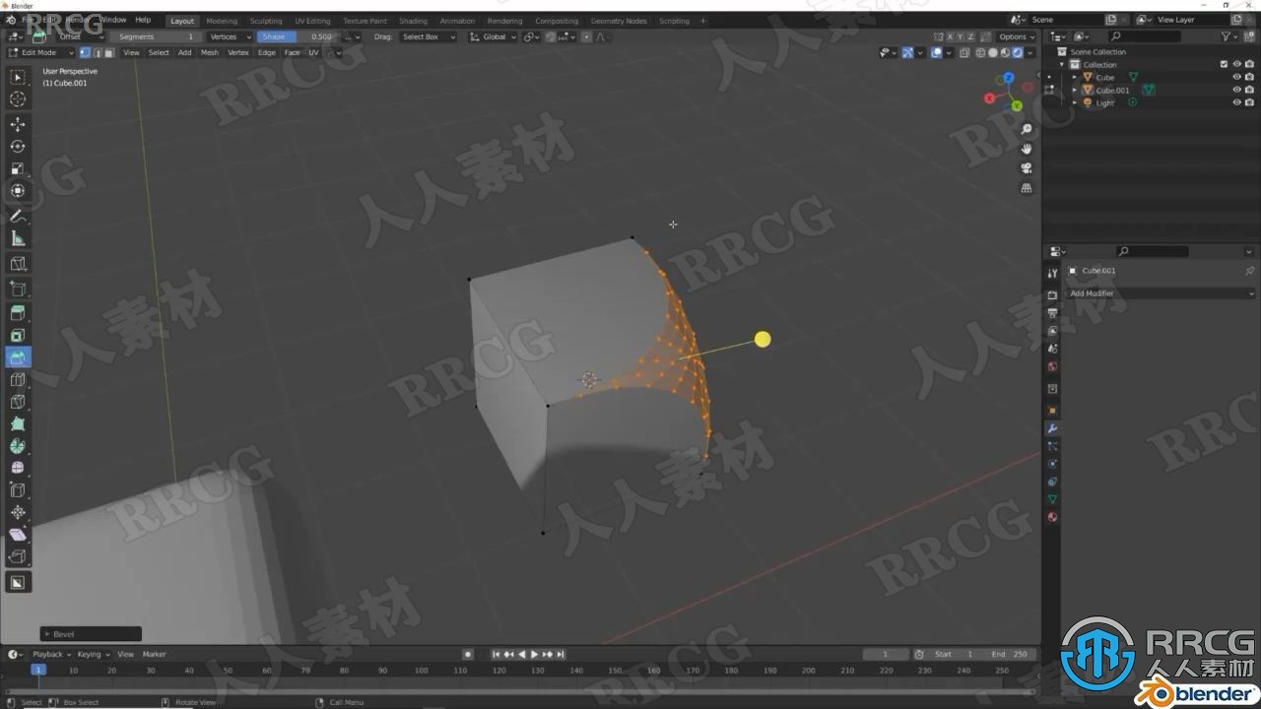
Task: Toggle Light eye visibility
Action: 1237,102
